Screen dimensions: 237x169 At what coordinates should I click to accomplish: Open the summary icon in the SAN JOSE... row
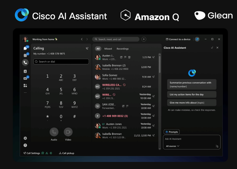[123, 106]
